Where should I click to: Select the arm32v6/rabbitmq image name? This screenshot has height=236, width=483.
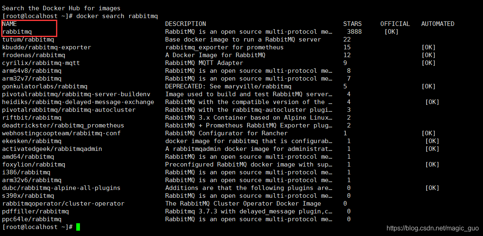pos(32,180)
